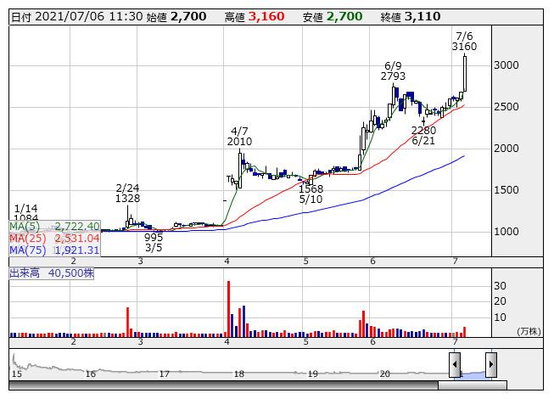Click the MA(5) 2,722.40 legend entry
The height and width of the screenshot is (399, 554).
(x=54, y=226)
